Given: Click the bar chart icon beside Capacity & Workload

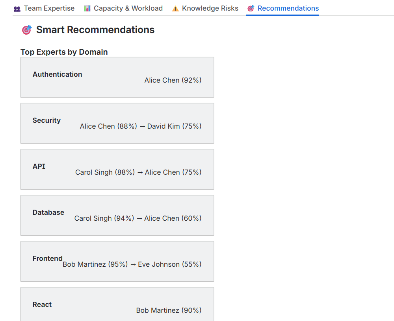Looking at the screenshot, I should 87,8.
